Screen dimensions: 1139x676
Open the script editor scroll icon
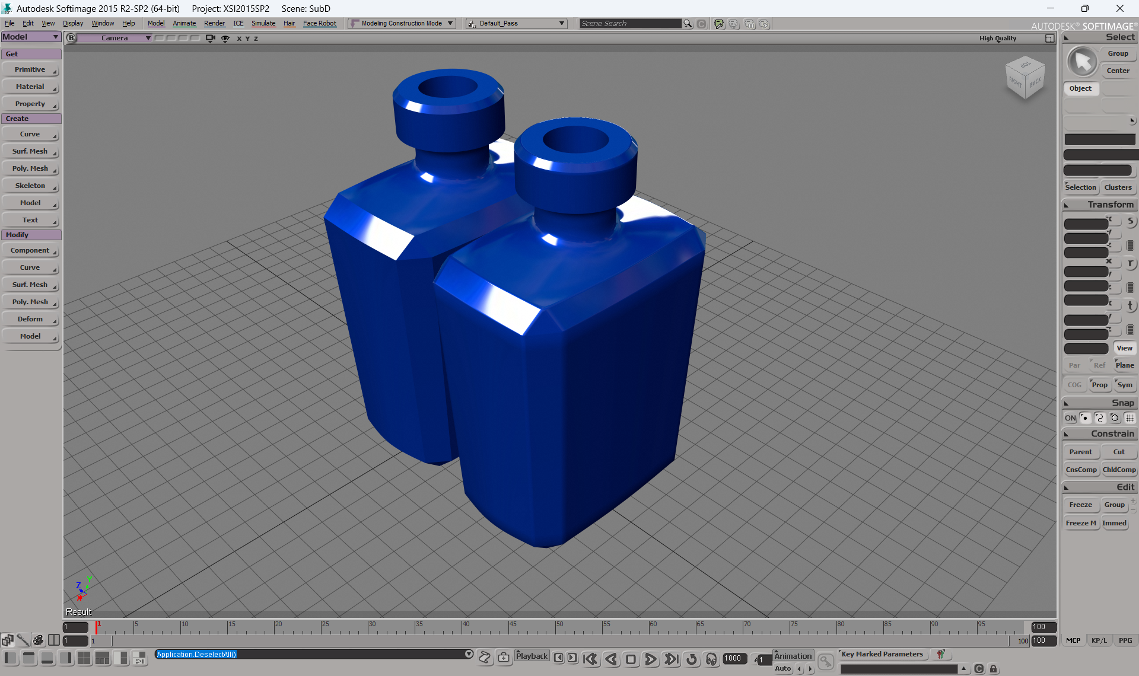click(x=485, y=657)
